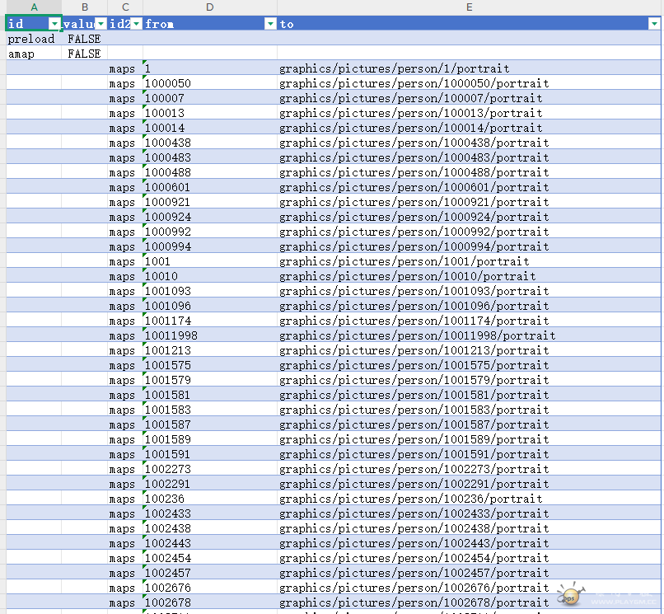Select column E header
This screenshot has width=664, height=614.
click(x=469, y=7)
